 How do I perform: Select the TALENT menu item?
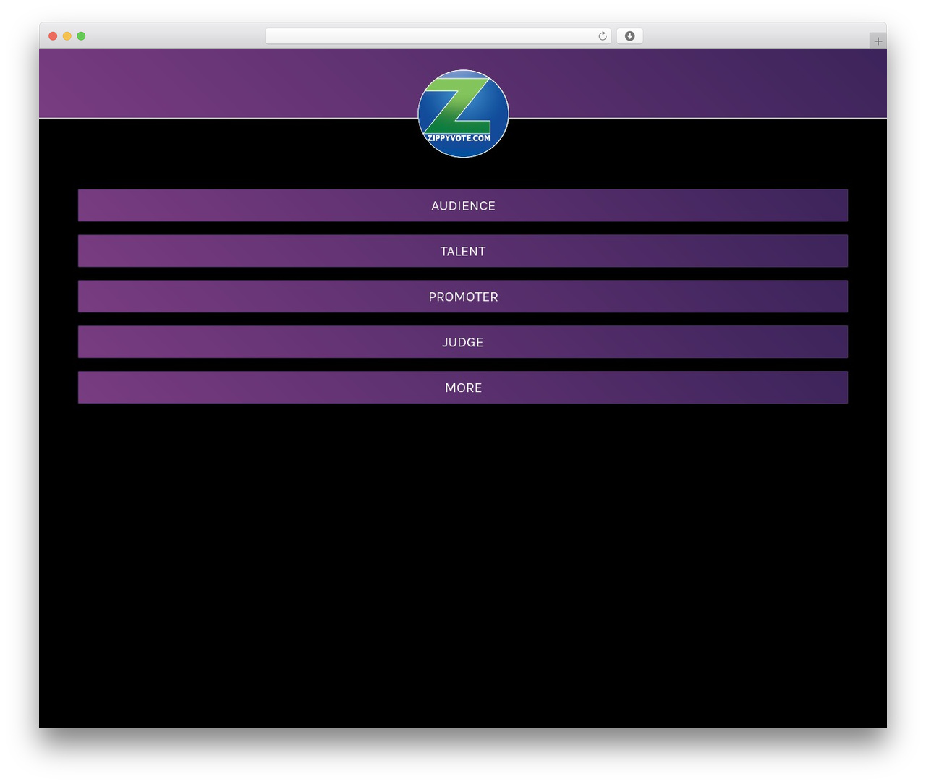click(463, 251)
